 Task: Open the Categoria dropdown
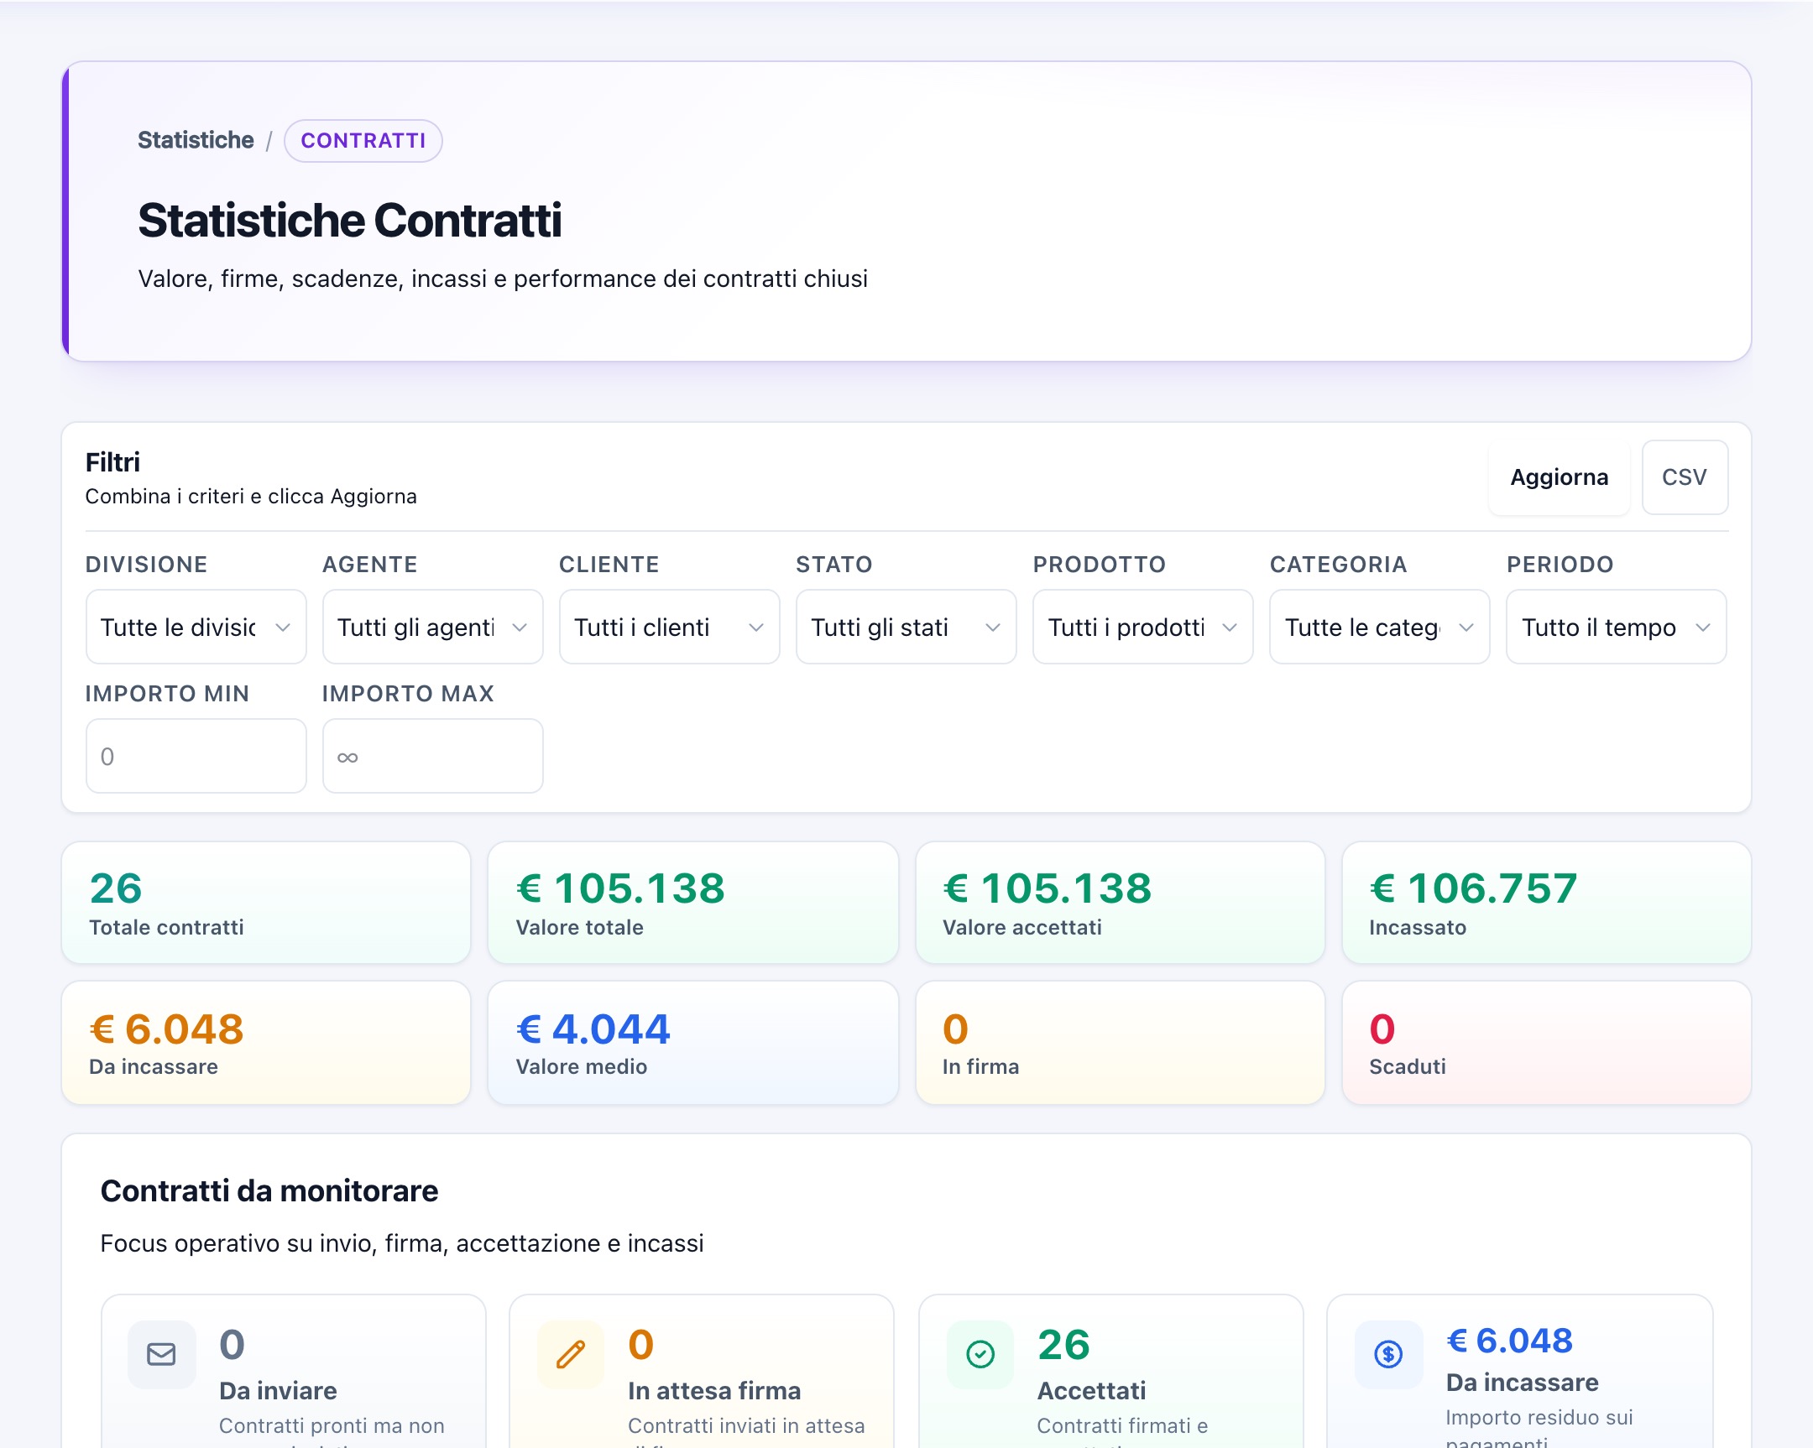click(x=1380, y=627)
